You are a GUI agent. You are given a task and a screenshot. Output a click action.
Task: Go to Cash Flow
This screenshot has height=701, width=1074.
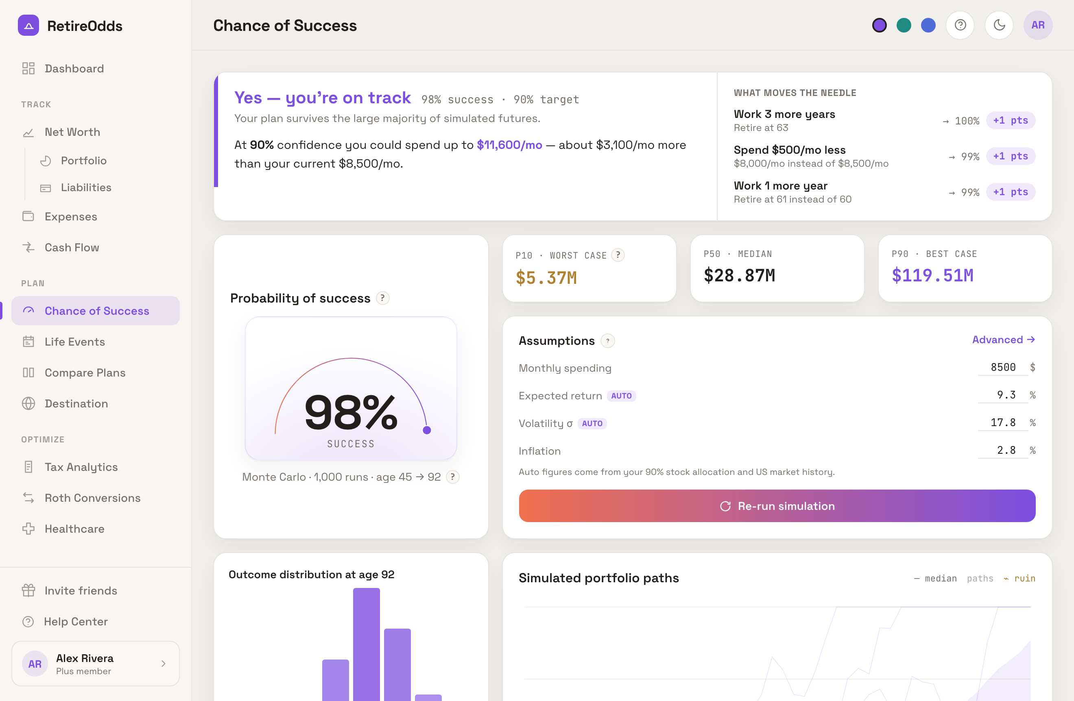[96, 247]
